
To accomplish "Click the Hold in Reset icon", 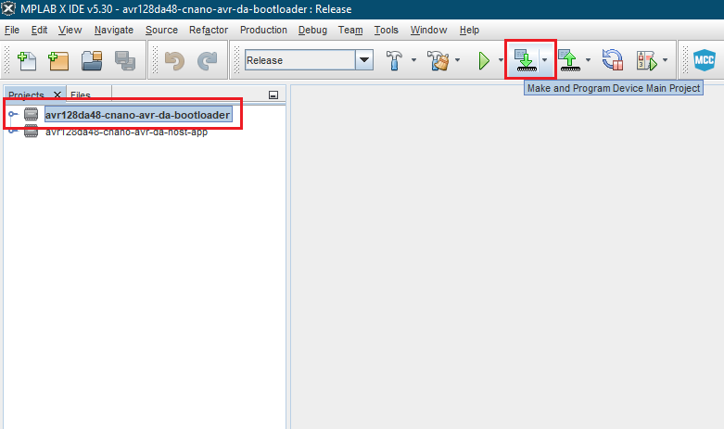I will (x=613, y=60).
